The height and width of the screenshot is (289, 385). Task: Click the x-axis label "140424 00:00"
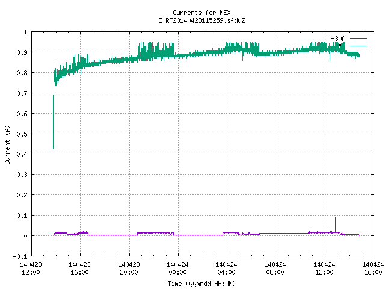click(178, 269)
